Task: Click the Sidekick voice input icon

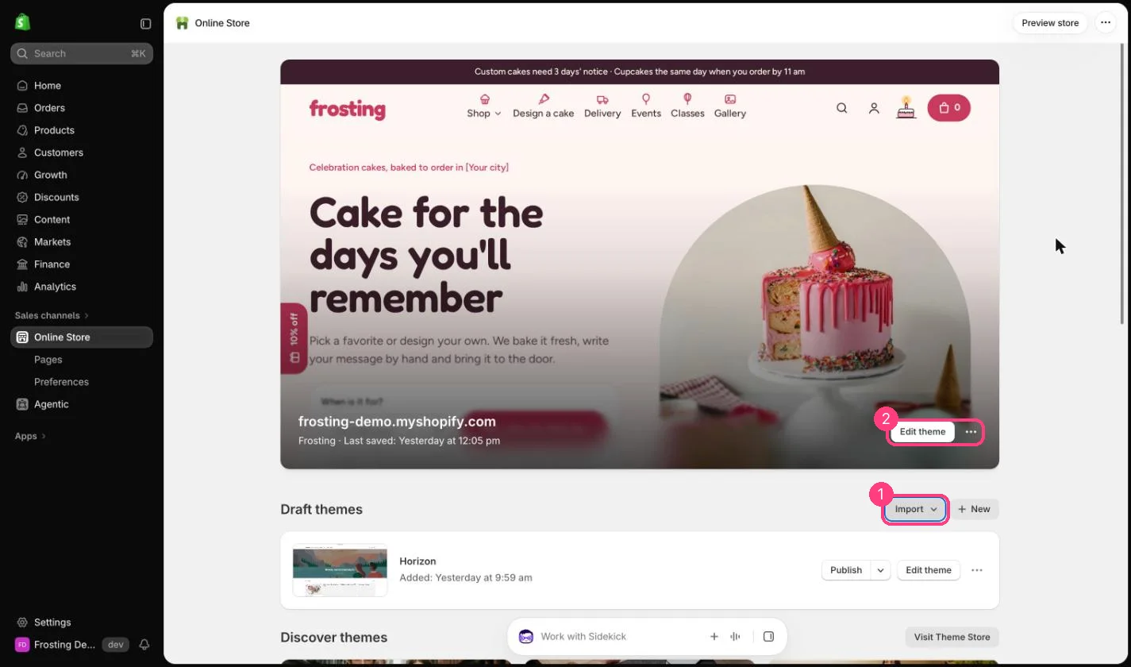Action: [x=736, y=637]
